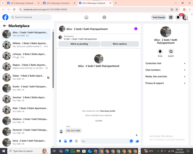Send a voice clip with microphone icon
Viewport: 193px width, 154px height.
pos(60,141)
